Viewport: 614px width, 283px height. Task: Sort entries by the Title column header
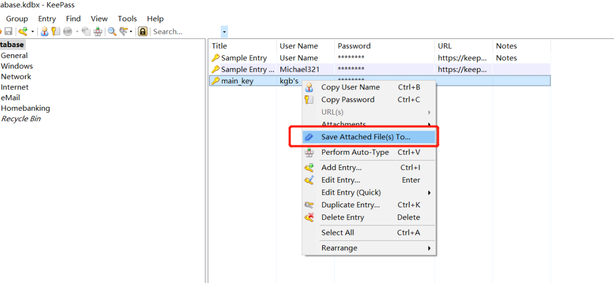(242, 46)
